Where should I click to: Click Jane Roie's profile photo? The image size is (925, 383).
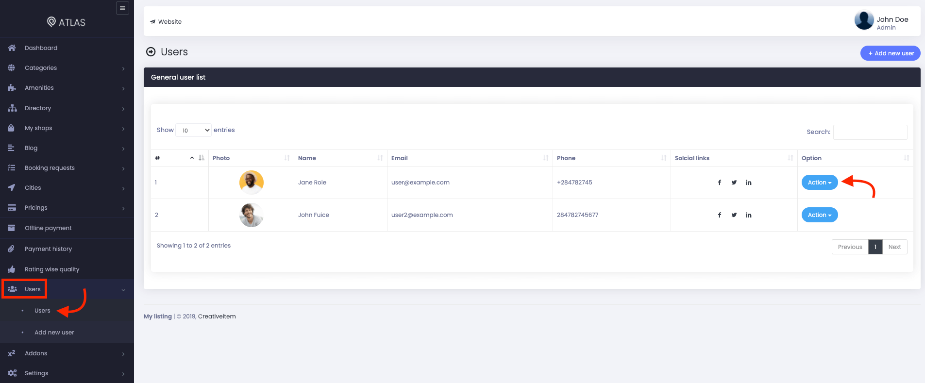(x=252, y=183)
